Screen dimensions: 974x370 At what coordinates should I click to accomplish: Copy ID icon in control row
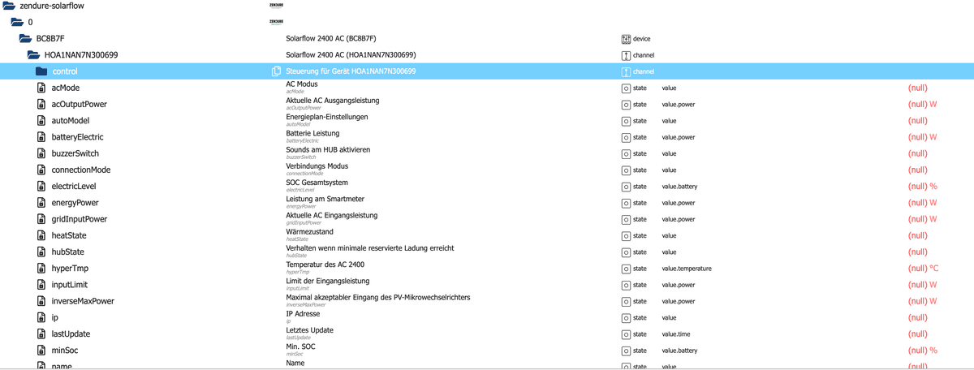pos(276,71)
